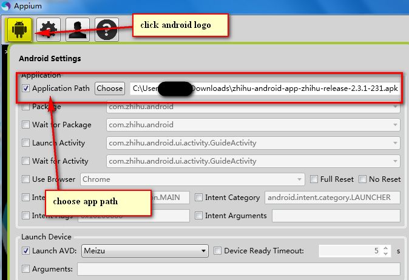Toggle the Launch AVD checkbox
The image size is (409, 280).
(25, 251)
